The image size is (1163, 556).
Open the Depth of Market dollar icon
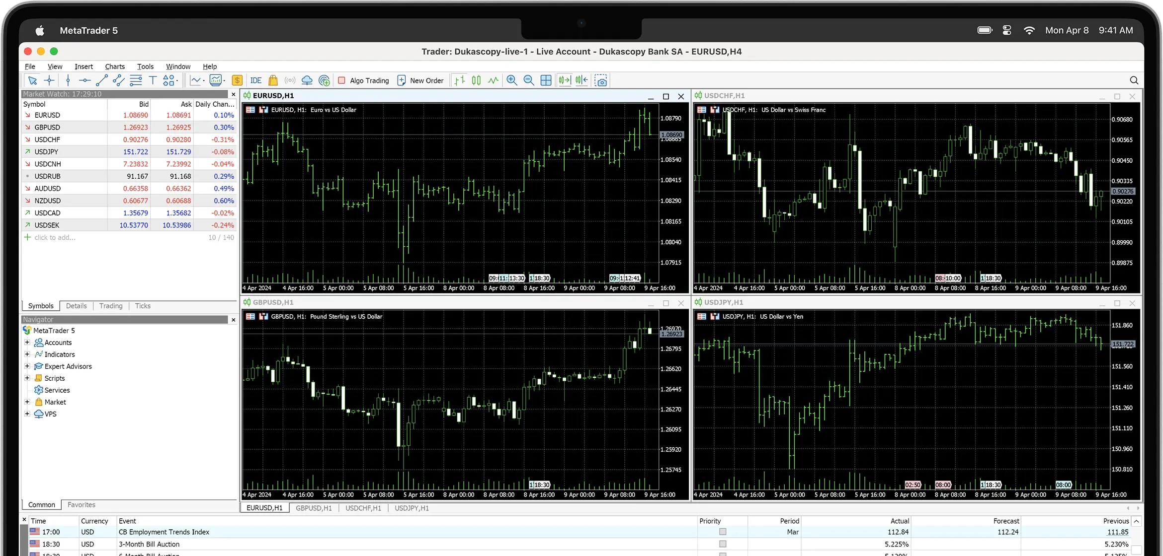(x=238, y=80)
